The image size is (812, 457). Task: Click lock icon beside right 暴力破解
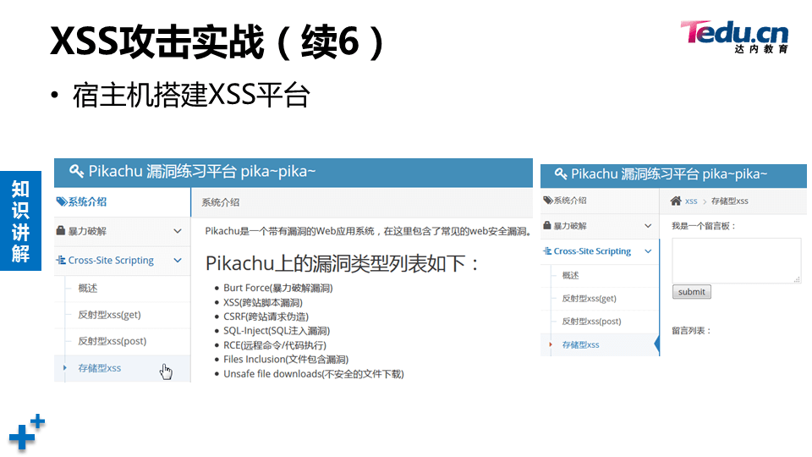(x=547, y=225)
